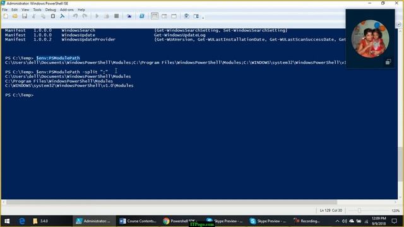Show script pane maximized layout icon
Image resolution: width=404 pixels, height=227 pixels.
pos(174,16)
